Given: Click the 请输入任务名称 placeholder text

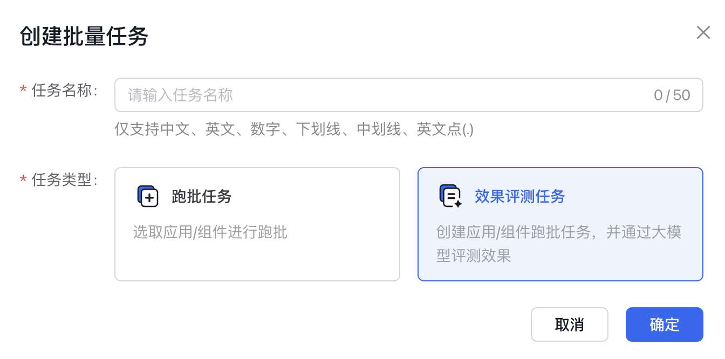Looking at the screenshot, I should click(180, 95).
